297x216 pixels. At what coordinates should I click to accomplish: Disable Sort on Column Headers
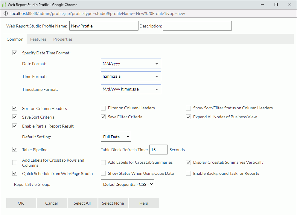point(15,108)
